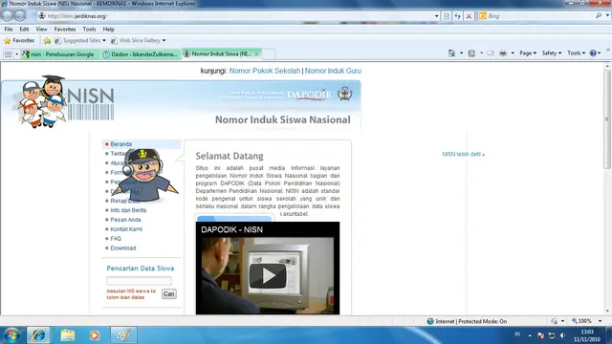This screenshot has height=344, width=612.
Task: Click the taskbar clock showing 13:03
Action: click(587, 335)
